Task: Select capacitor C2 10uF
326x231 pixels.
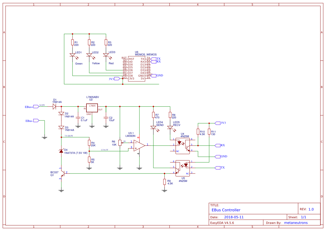Action: (x=106, y=118)
